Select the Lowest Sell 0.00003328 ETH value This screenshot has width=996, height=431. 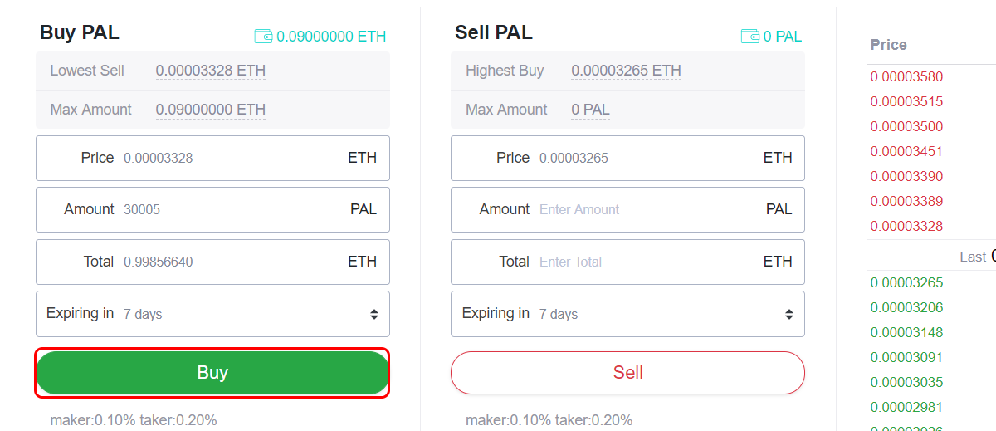click(x=211, y=71)
